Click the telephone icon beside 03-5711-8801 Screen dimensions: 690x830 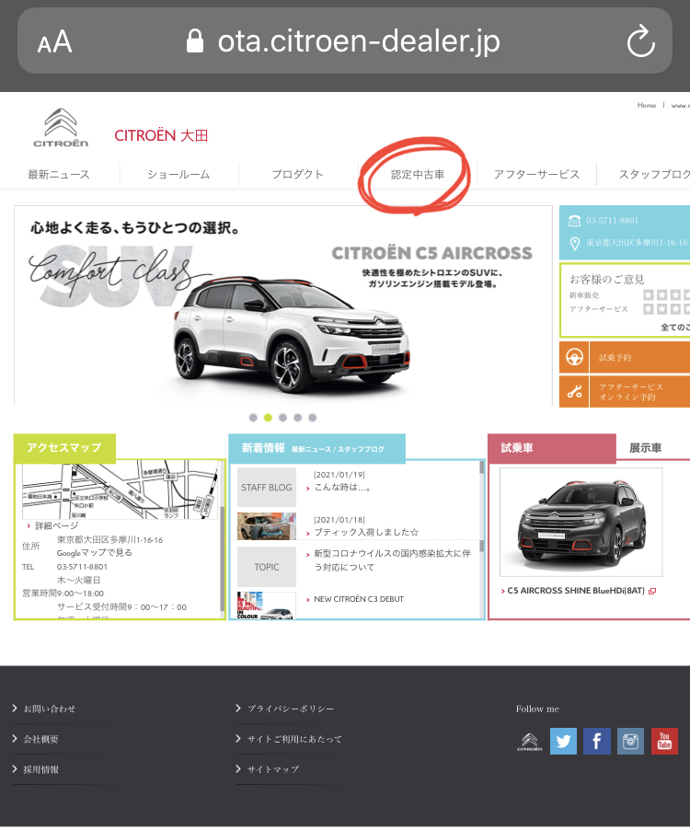coord(574,221)
